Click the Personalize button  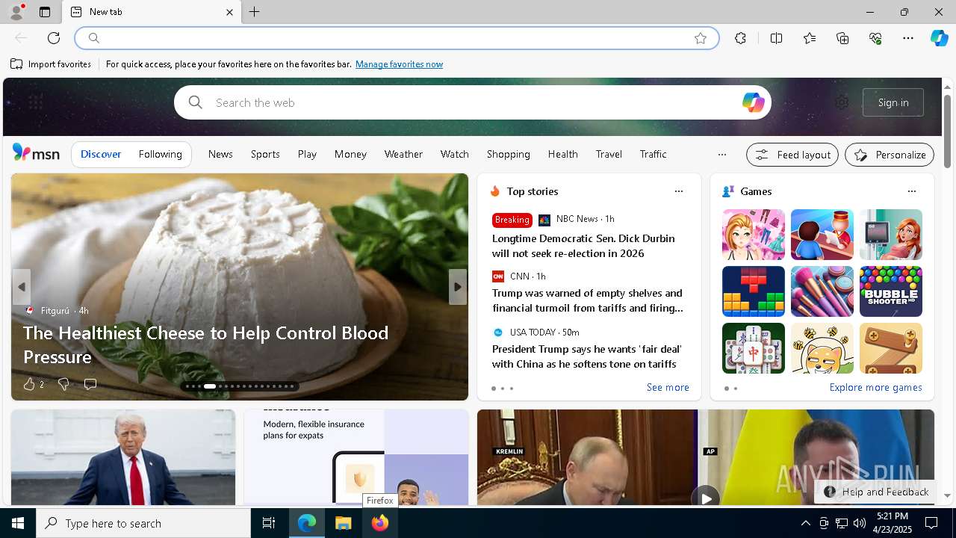coord(890,155)
